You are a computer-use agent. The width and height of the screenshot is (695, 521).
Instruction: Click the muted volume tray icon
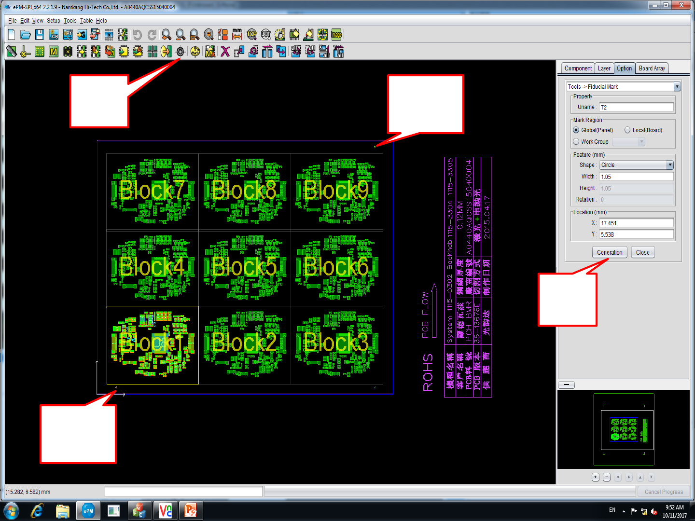(654, 511)
